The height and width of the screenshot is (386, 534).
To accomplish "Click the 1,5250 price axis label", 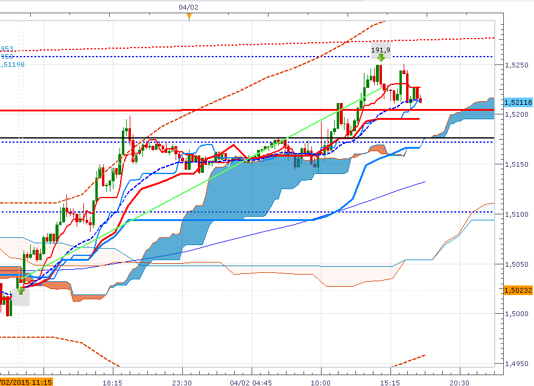I will (517, 65).
